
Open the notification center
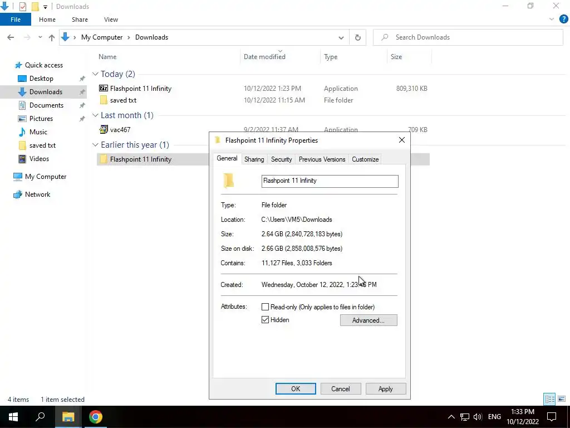tap(552, 417)
